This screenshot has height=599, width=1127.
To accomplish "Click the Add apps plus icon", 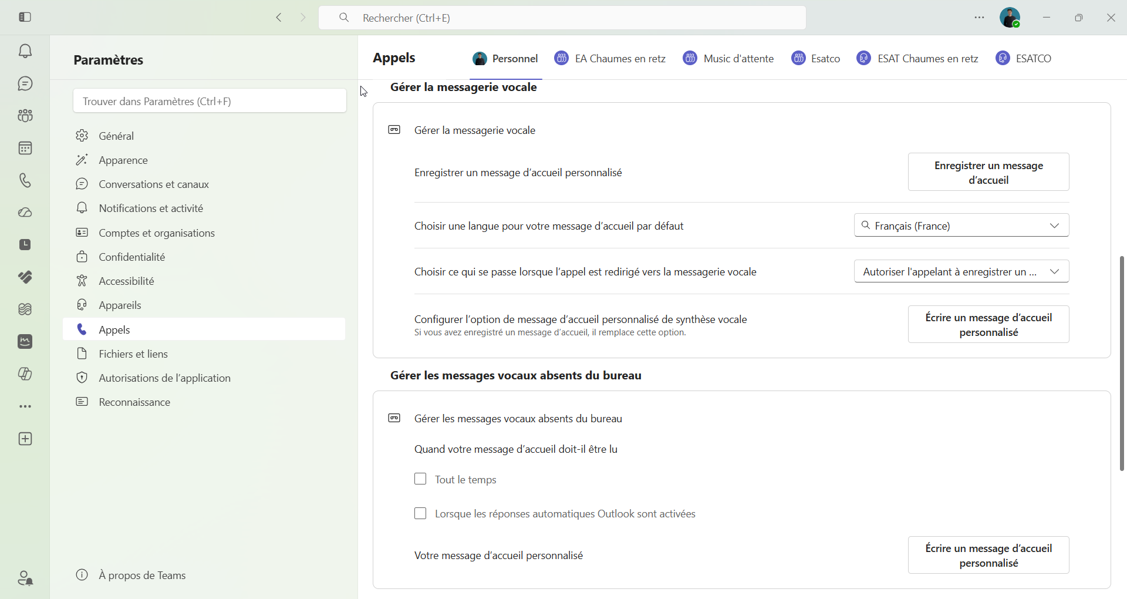I will tap(25, 439).
